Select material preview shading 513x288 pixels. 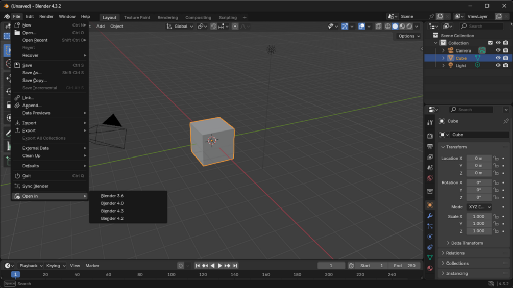(402, 27)
